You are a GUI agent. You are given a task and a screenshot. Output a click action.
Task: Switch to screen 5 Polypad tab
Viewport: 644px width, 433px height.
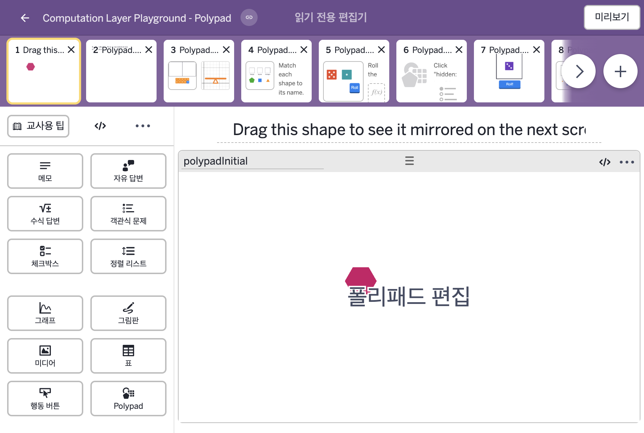(x=354, y=71)
